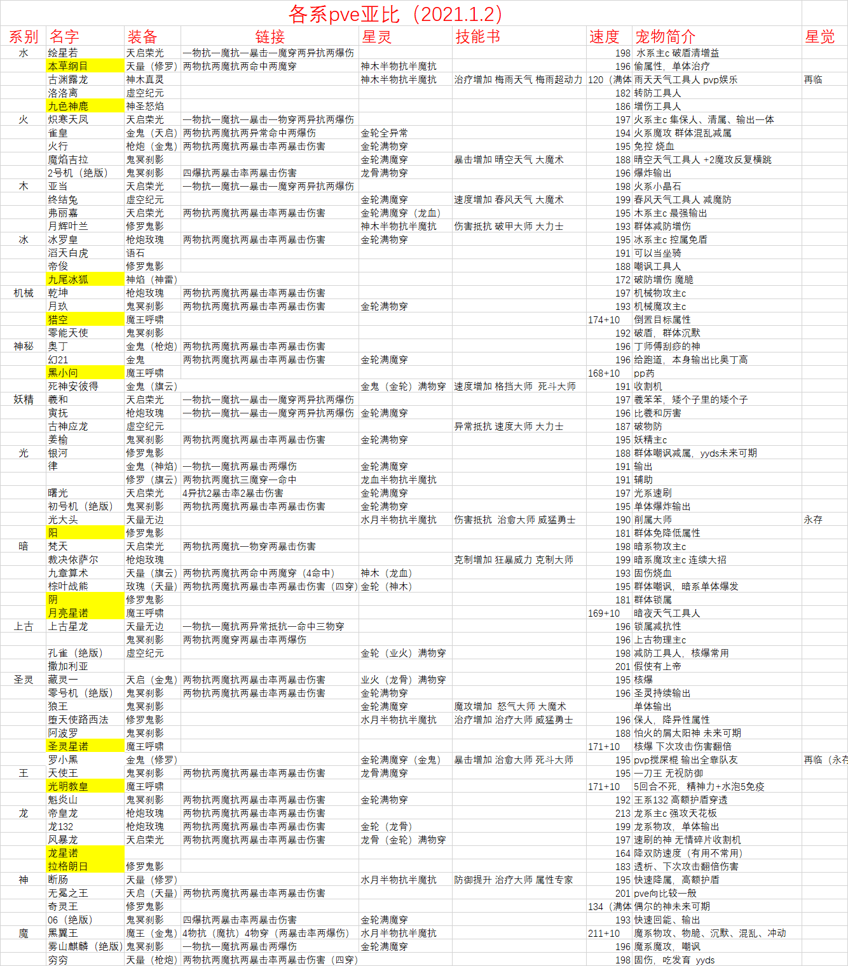Select the name cell 终结兔
Screen dimensions: 848x966
click(x=85, y=199)
